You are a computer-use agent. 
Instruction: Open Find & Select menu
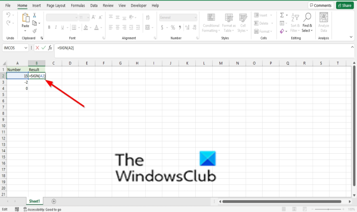click(x=307, y=22)
